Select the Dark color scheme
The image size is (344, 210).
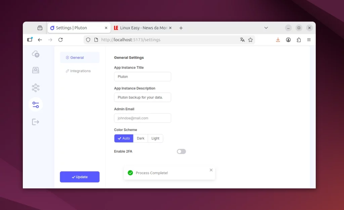coord(140,139)
